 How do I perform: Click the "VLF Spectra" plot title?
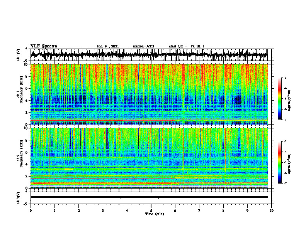[x=44, y=46]
